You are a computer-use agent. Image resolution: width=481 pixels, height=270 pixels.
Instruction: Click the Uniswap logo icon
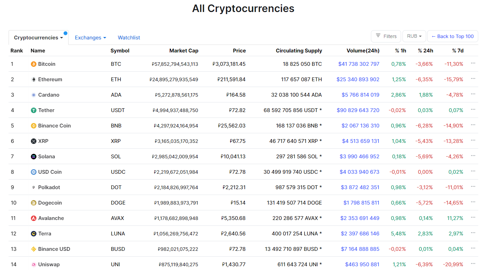pos(34,265)
